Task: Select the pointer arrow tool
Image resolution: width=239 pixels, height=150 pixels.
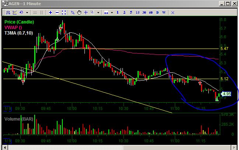Action: pos(73,12)
